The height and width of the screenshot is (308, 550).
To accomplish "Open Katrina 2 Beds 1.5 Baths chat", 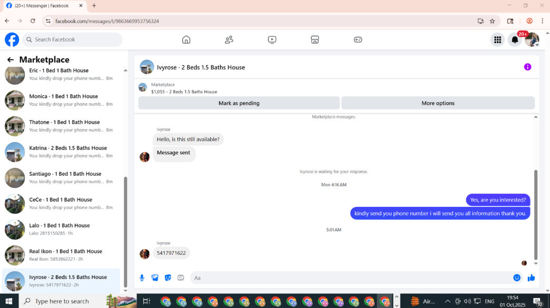I will 61,152.
